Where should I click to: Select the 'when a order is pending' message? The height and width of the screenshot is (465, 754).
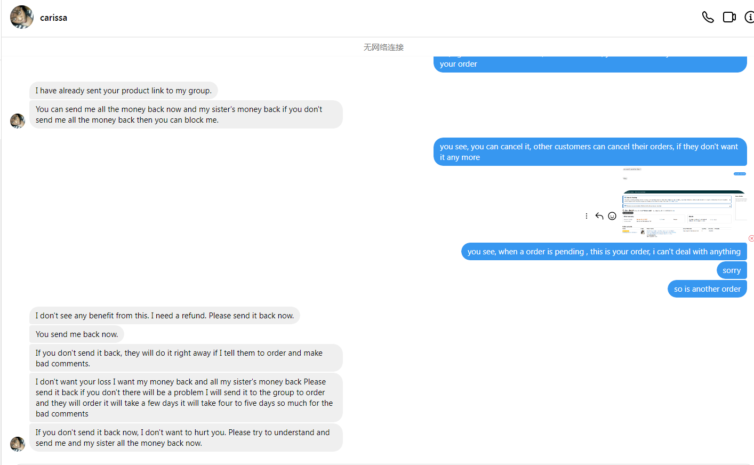coord(604,252)
